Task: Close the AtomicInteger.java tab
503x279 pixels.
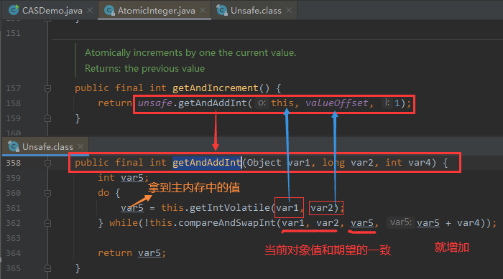Action: coord(203,10)
